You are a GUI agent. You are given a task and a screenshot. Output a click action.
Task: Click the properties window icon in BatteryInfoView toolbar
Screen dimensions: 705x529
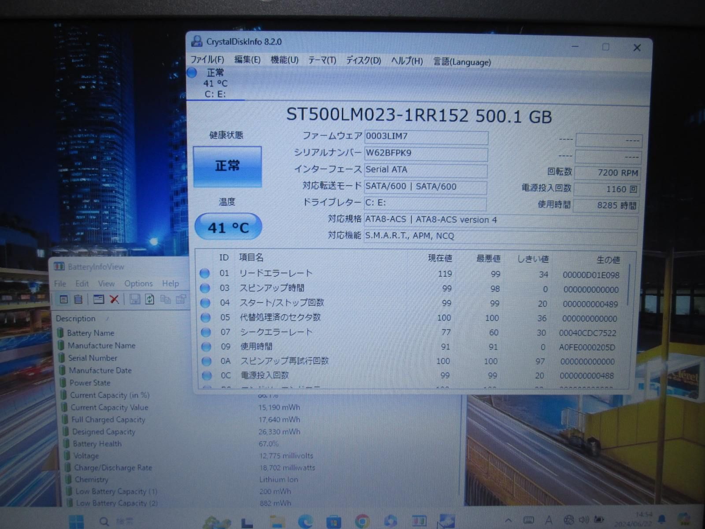[98, 299]
